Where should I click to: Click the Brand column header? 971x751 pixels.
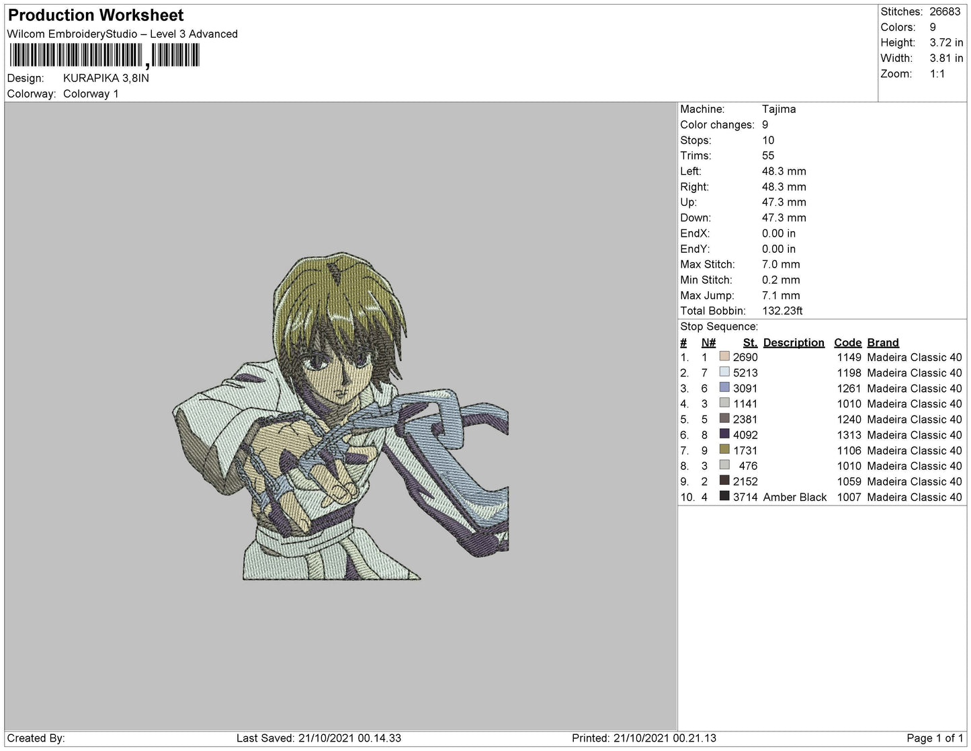(x=882, y=342)
